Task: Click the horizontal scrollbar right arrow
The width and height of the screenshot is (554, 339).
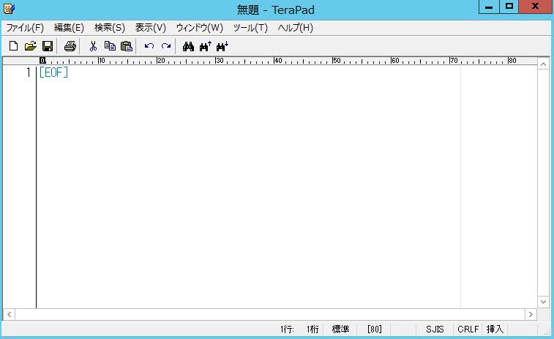Action: coord(531,314)
